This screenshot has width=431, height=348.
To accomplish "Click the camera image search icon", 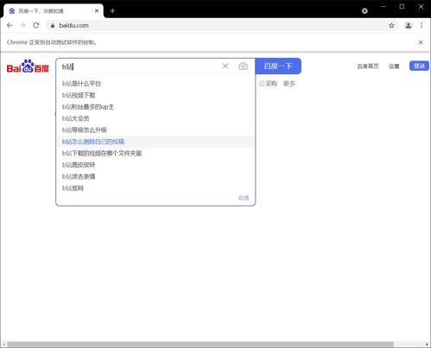I will tap(243, 66).
